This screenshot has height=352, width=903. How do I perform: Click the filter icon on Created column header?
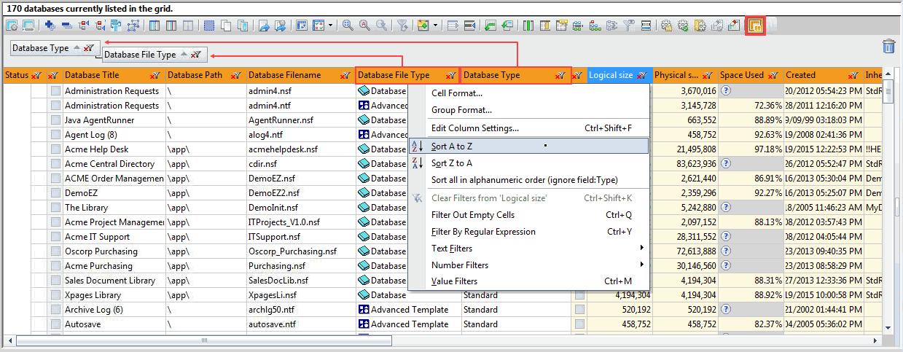pyautogui.click(x=853, y=75)
